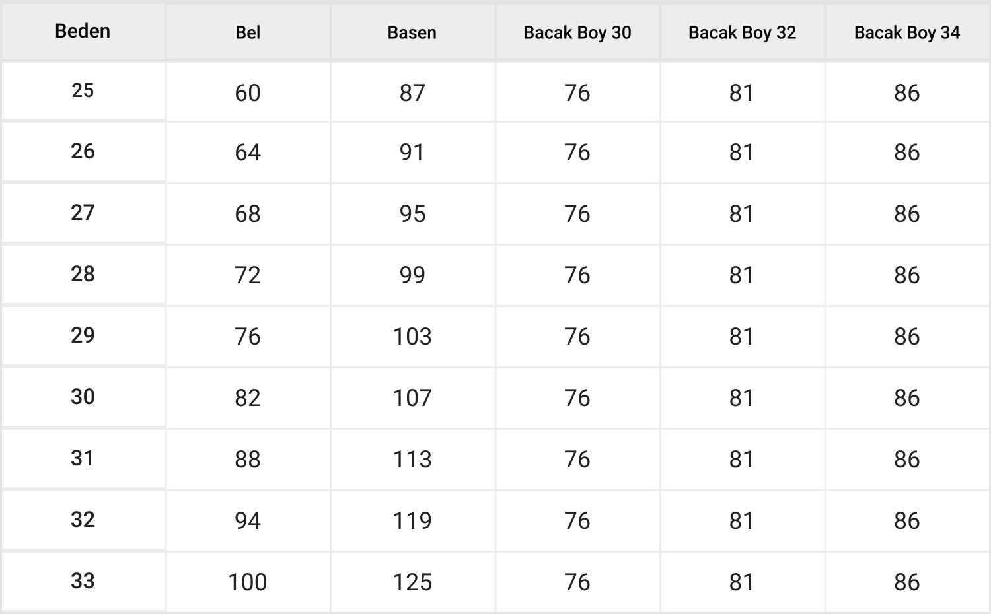Select Basen value 103
Screen dimensions: 991x614
(x=412, y=337)
